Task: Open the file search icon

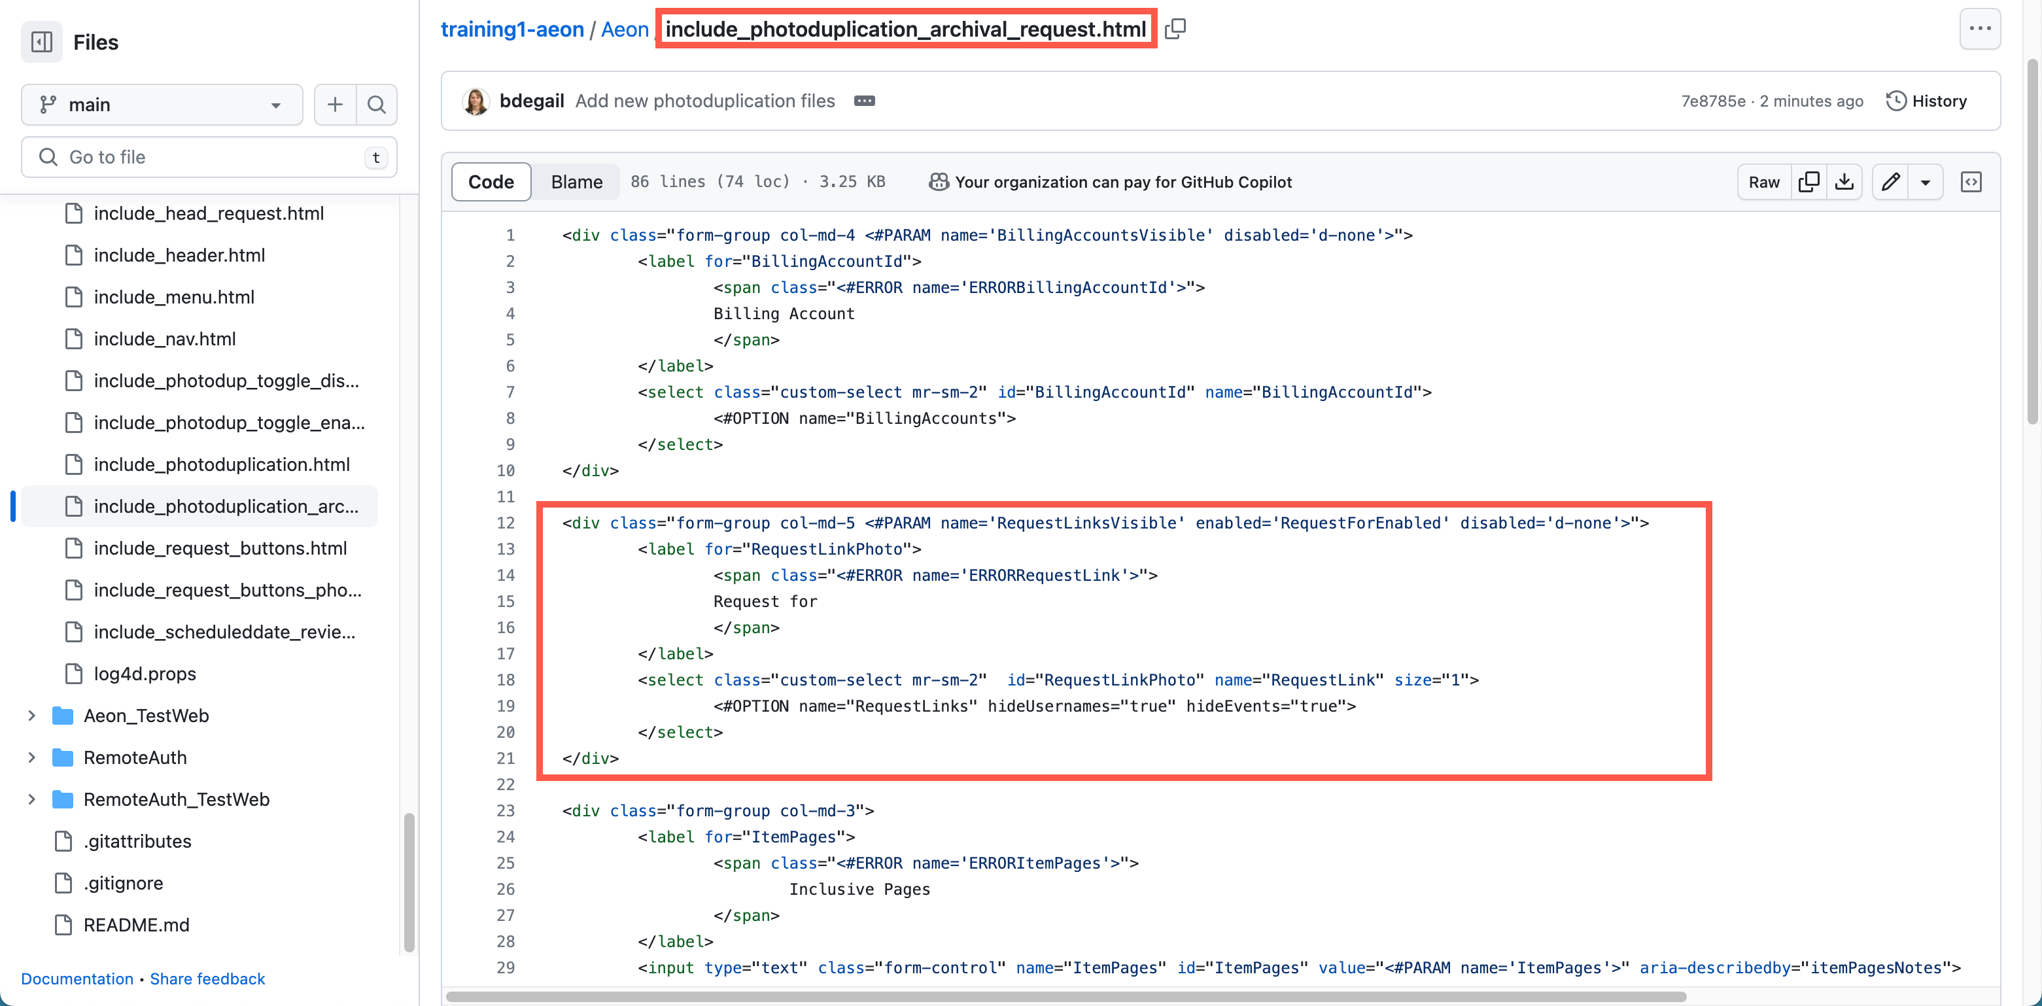Action: (x=377, y=104)
